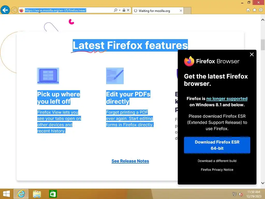This screenshot has width=265, height=199.
Task: Click 'Edit your PDFs directly' heading
Action: click(128, 98)
